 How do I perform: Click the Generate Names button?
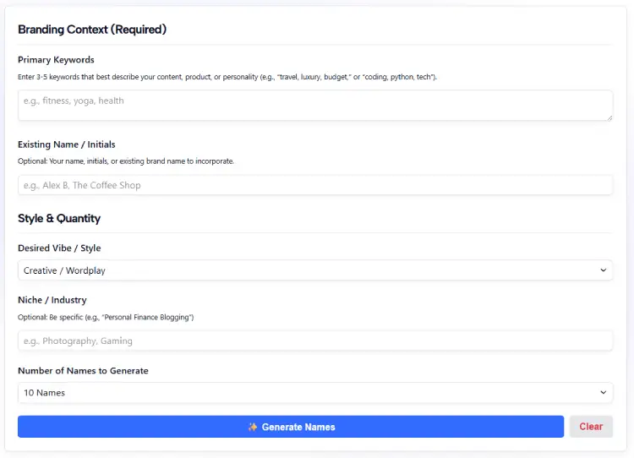pos(291,427)
